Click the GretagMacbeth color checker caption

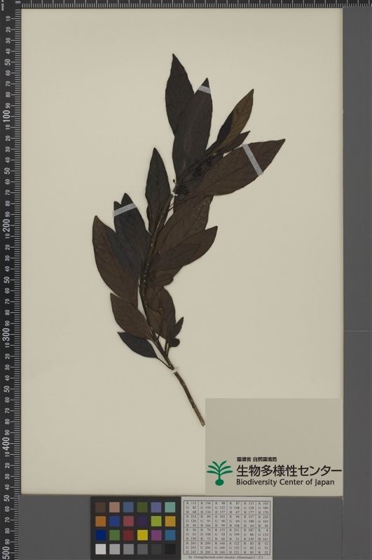pos(226,557)
